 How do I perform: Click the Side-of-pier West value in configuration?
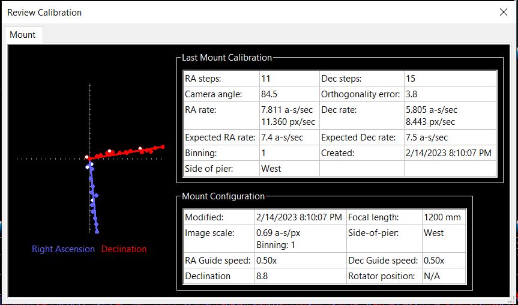(434, 233)
